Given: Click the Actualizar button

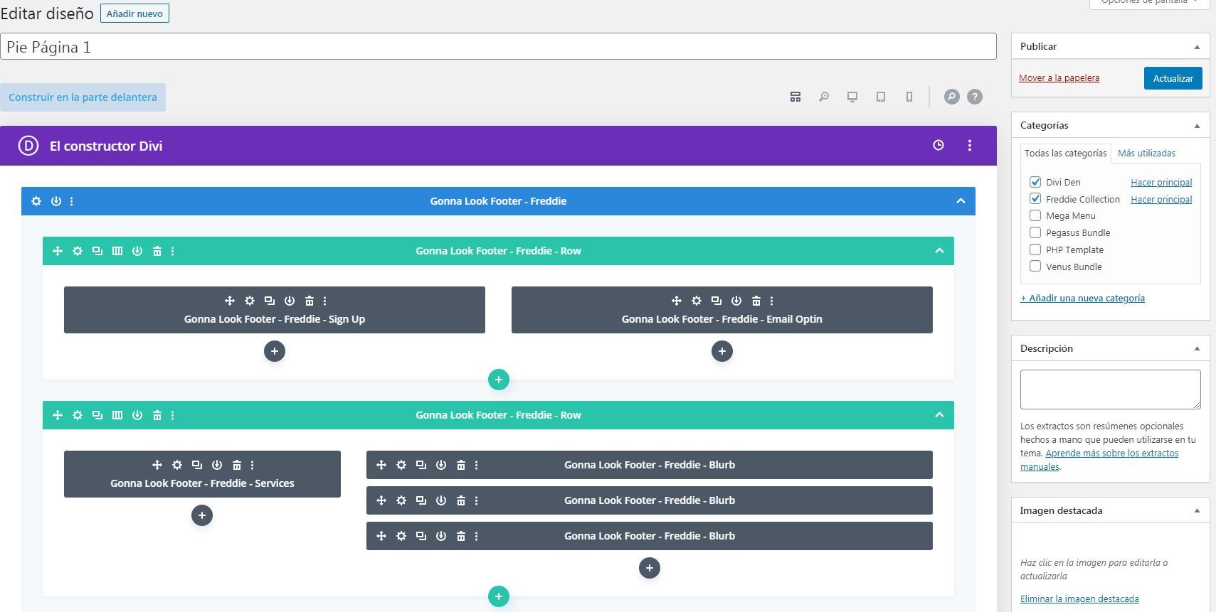Looking at the screenshot, I should pyautogui.click(x=1173, y=78).
